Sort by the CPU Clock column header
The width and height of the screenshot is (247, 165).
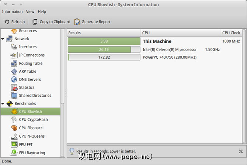[232, 33]
